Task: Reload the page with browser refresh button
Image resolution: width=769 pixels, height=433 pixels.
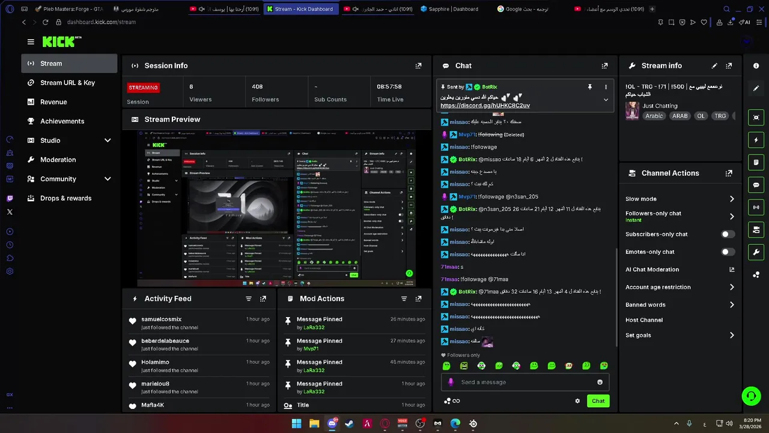Action: (45, 22)
